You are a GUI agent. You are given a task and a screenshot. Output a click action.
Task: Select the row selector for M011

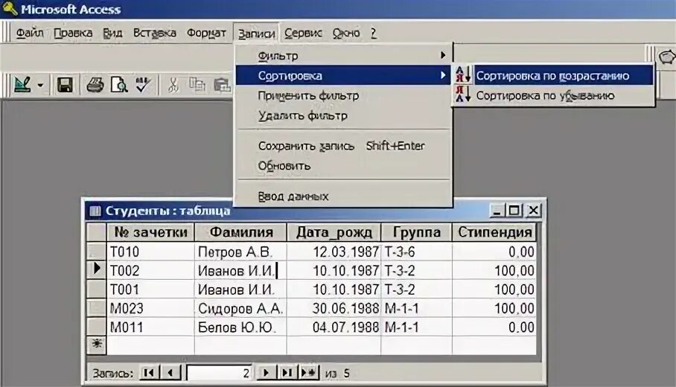97,327
